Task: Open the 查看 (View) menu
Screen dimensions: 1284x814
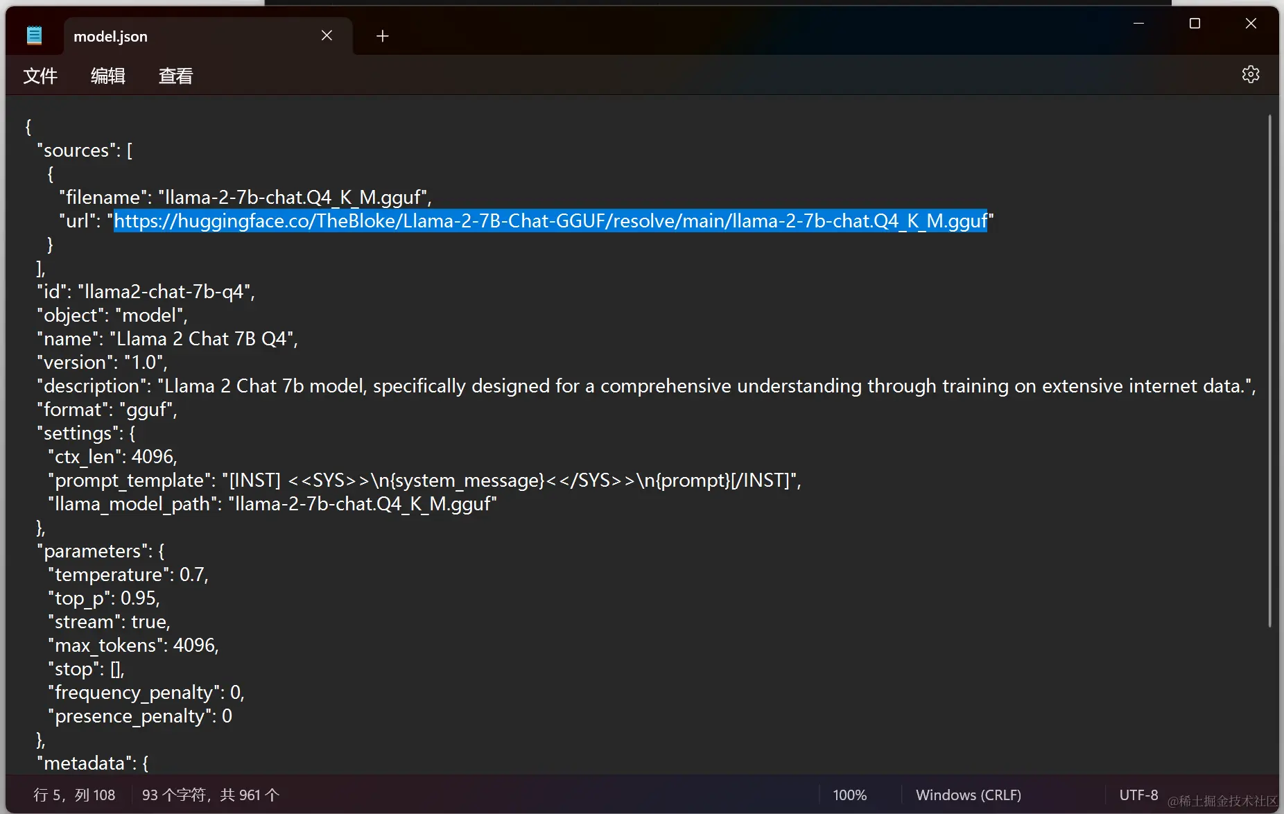Action: coord(175,76)
